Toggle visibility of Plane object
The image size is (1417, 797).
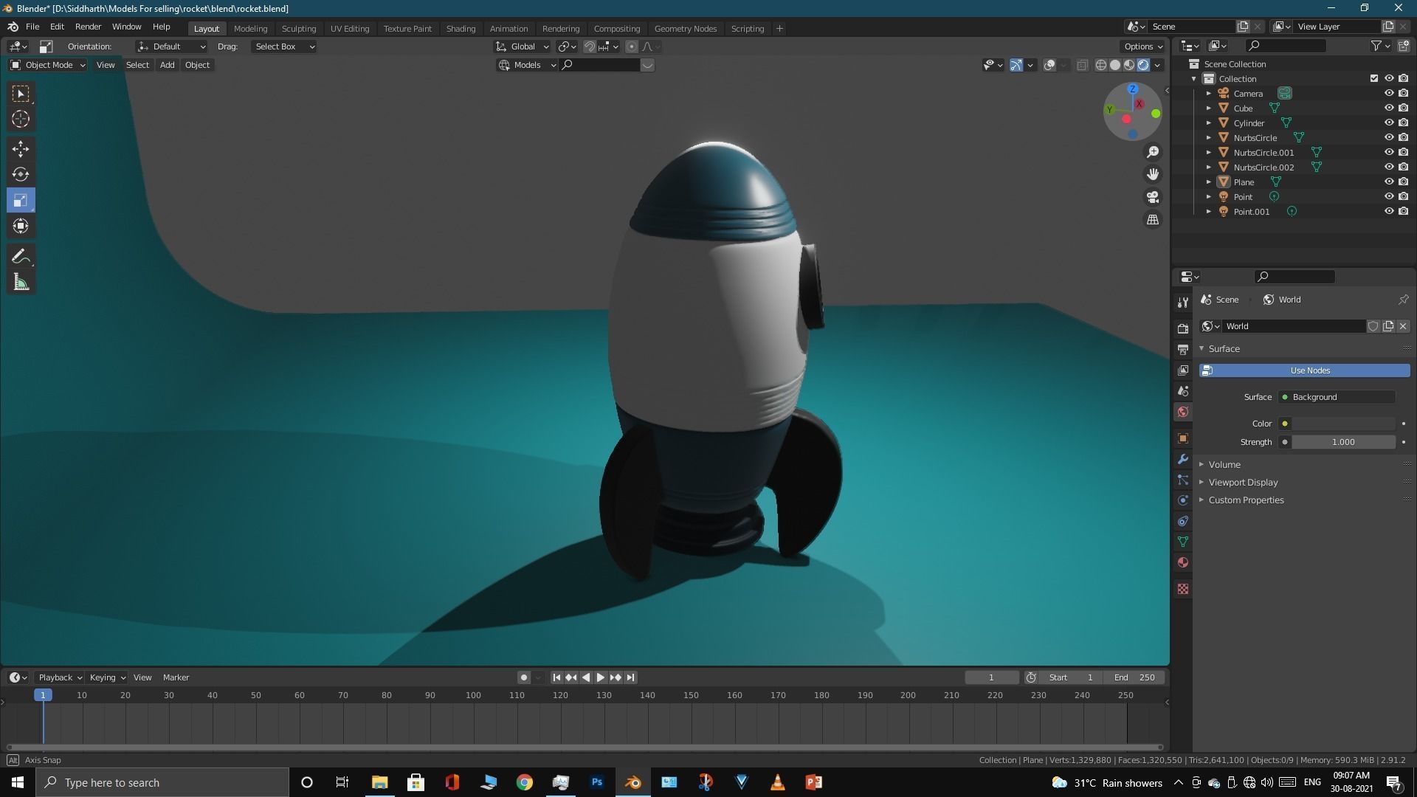point(1388,182)
